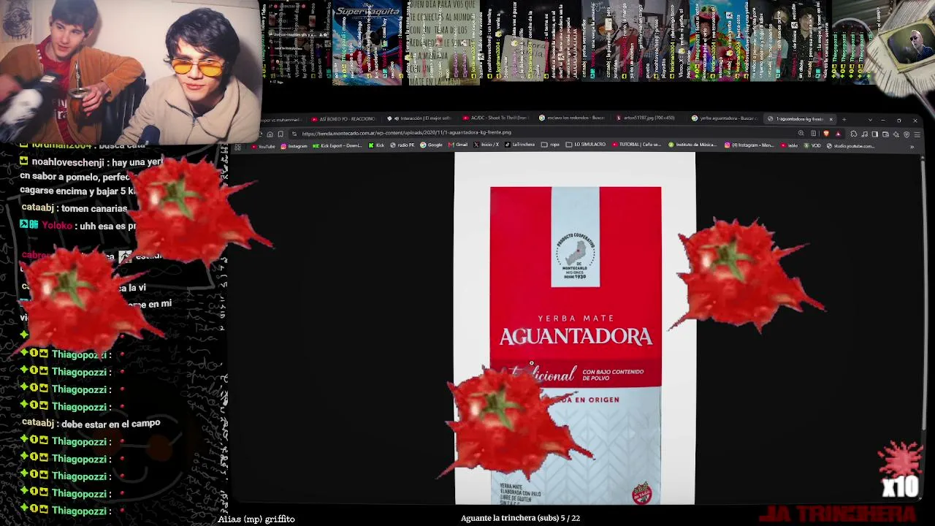Click 'Aguante la trinchera (subs) 5 / 22' text
Image resolution: width=935 pixels, height=526 pixels.
click(520, 518)
